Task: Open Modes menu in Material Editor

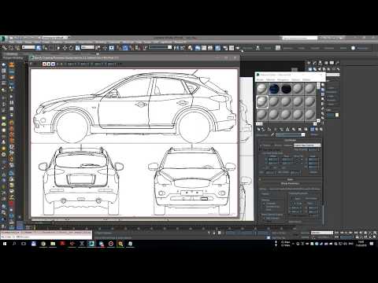Action: [x=260, y=79]
